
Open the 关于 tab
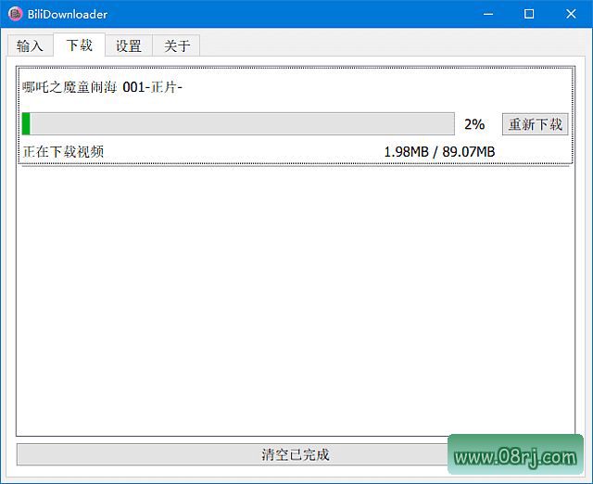click(176, 45)
